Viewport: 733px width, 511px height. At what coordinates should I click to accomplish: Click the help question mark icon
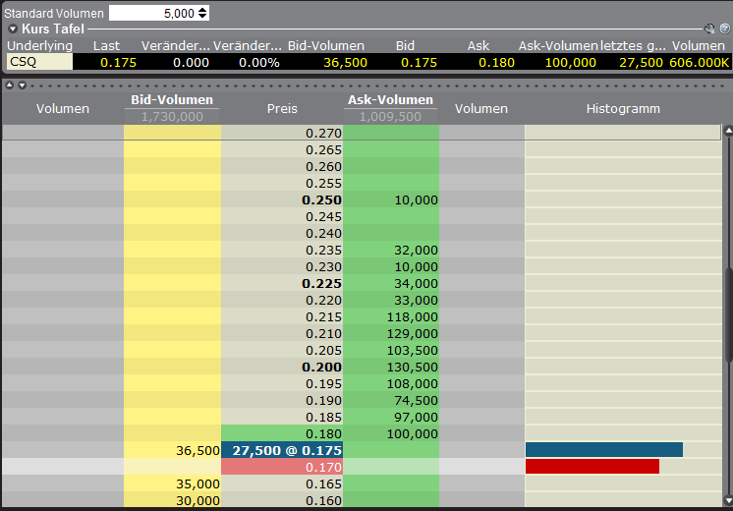(724, 29)
